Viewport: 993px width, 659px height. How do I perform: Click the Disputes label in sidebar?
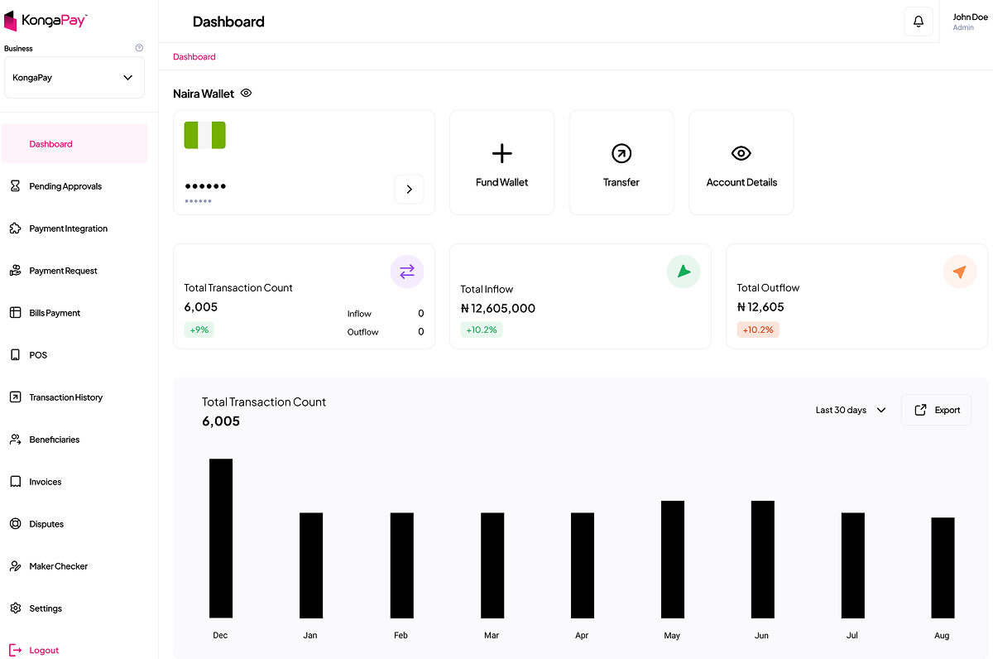tap(46, 524)
